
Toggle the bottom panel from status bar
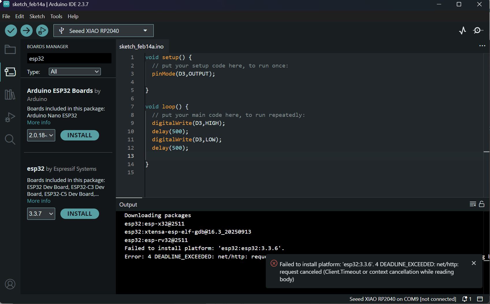480,299
